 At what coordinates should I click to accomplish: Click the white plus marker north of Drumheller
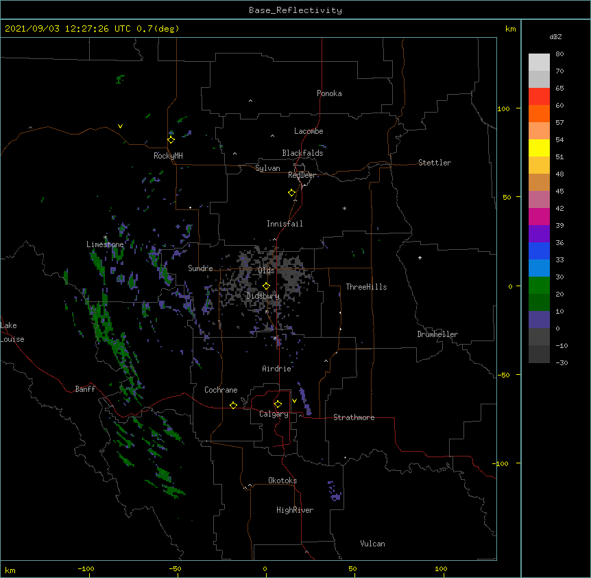click(x=420, y=257)
